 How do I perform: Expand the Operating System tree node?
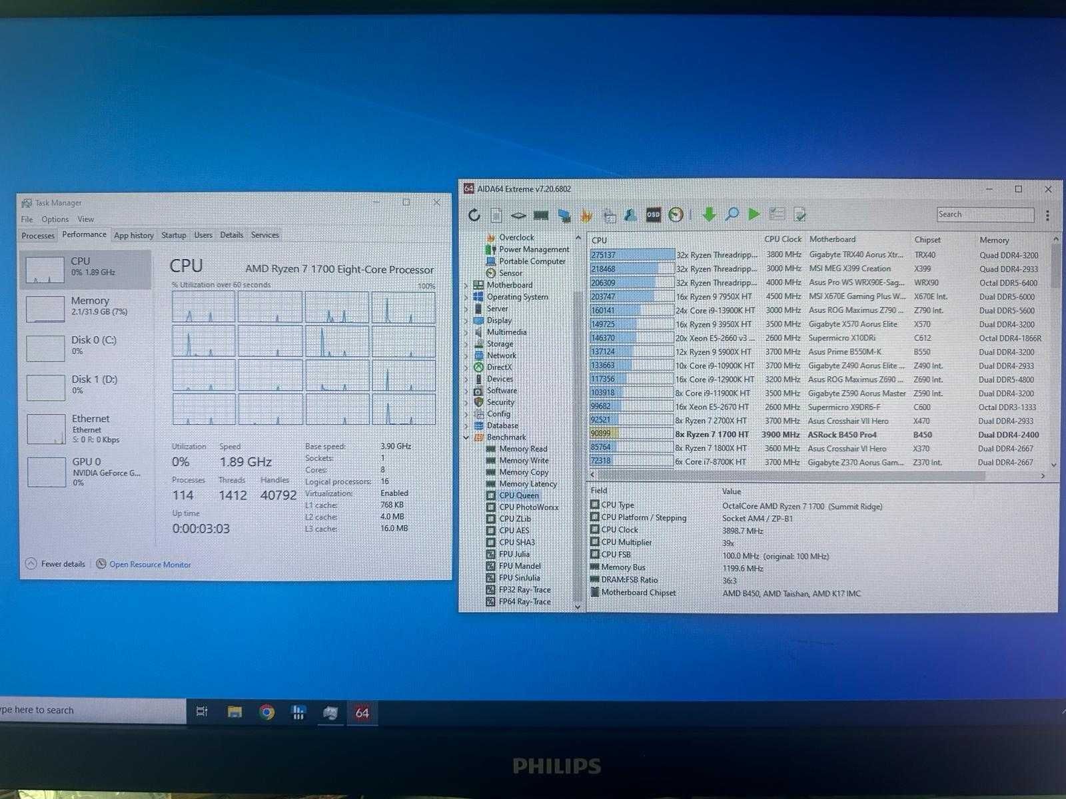[466, 297]
